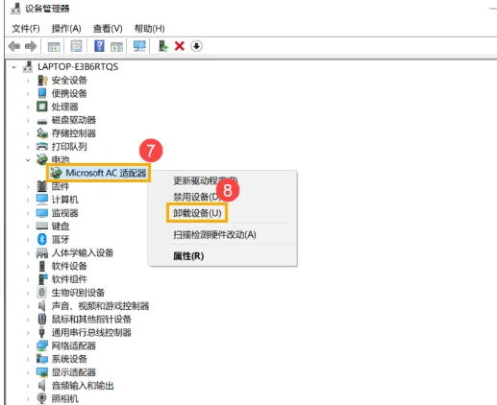Screen dimensions: 497x405
Task: Open the 查看(V) menu
Action: 108,29
